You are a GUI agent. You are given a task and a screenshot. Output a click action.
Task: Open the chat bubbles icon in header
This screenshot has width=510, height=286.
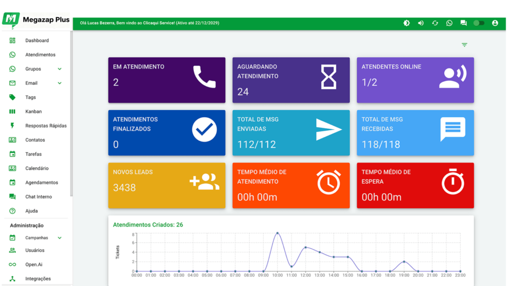coord(464,23)
